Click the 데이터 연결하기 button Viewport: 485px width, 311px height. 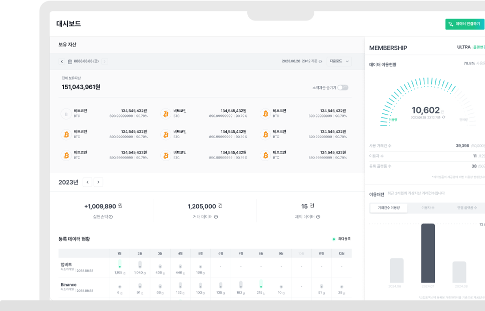[x=465, y=24]
